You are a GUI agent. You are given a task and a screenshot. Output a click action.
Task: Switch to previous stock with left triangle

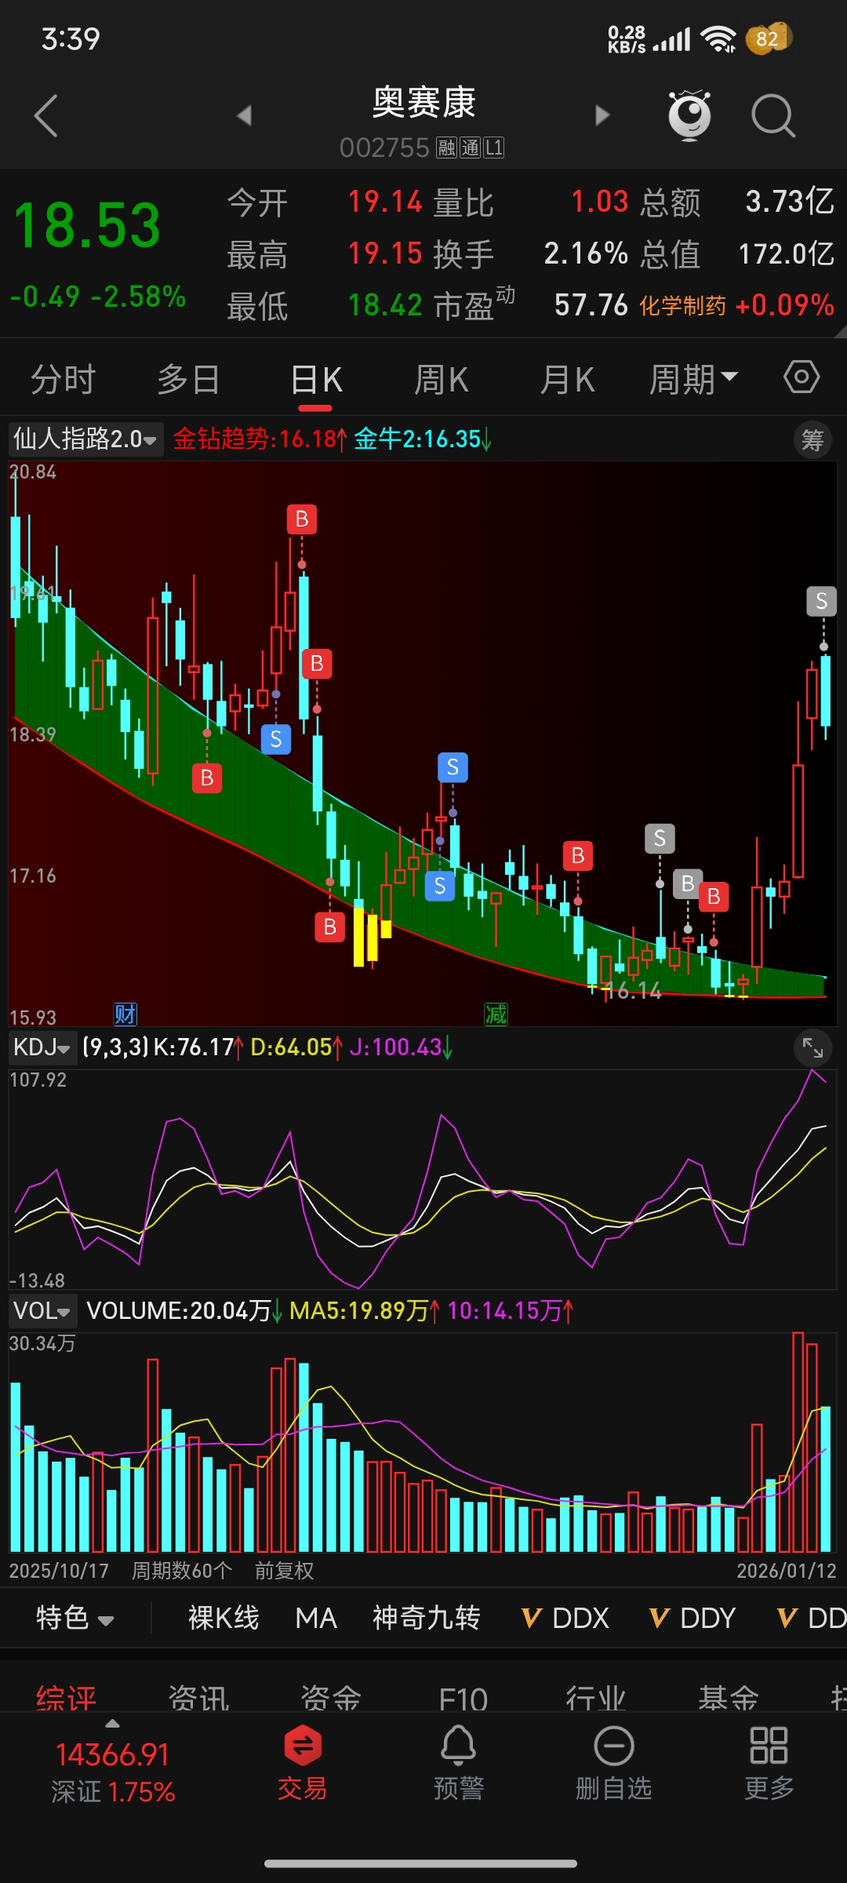(x=245, y=116)
